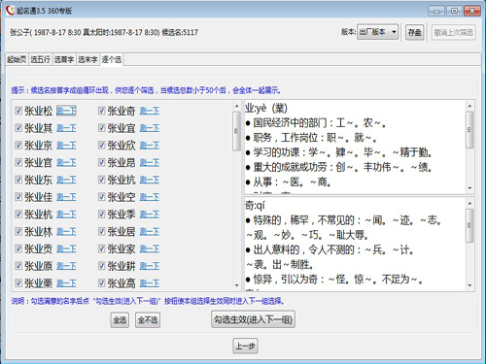Activate the 逐个选 tab

click(112, 59)
